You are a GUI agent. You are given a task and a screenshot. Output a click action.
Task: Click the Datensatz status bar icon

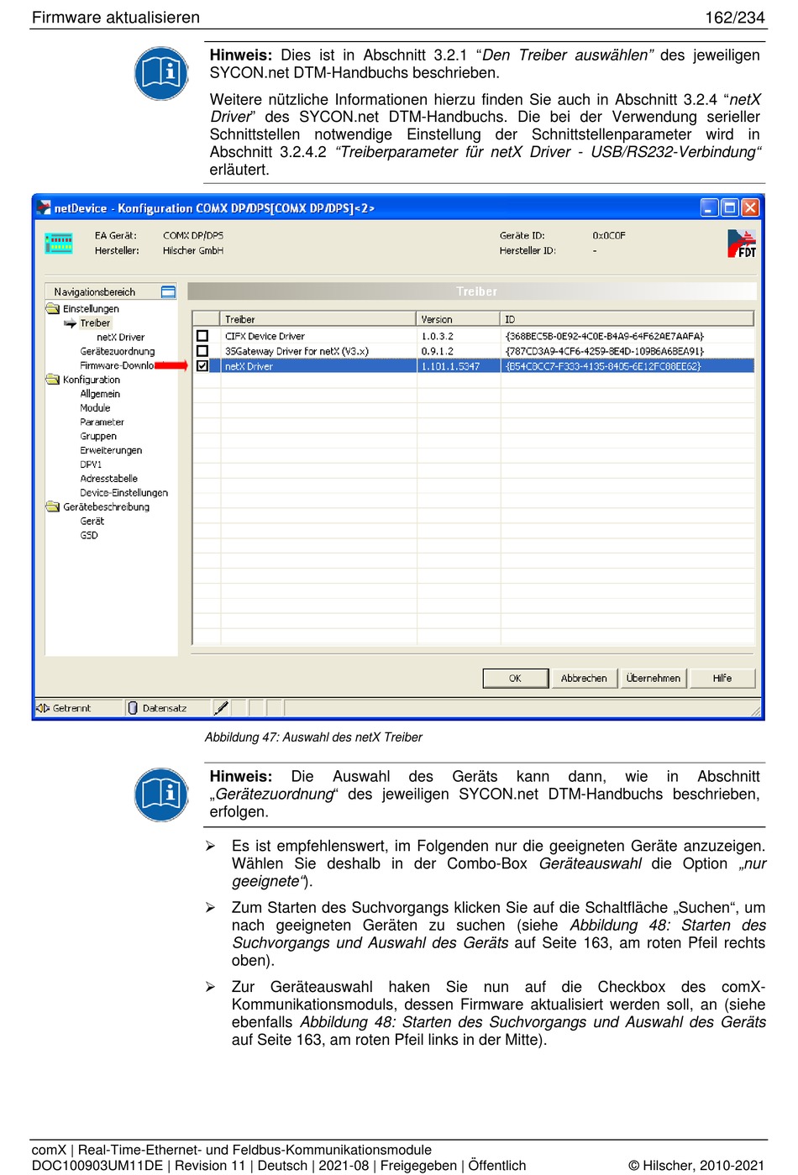[x=133, y=708]
